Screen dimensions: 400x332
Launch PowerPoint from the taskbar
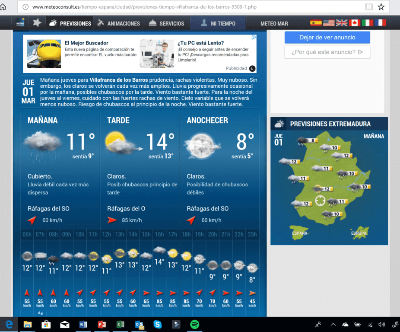(102, 325)
